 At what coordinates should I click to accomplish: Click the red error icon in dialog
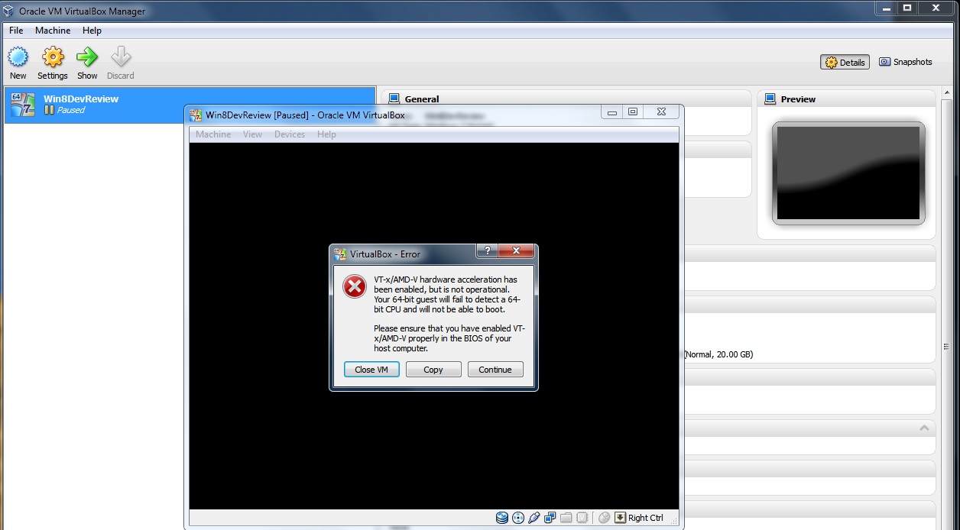(354, 287)
